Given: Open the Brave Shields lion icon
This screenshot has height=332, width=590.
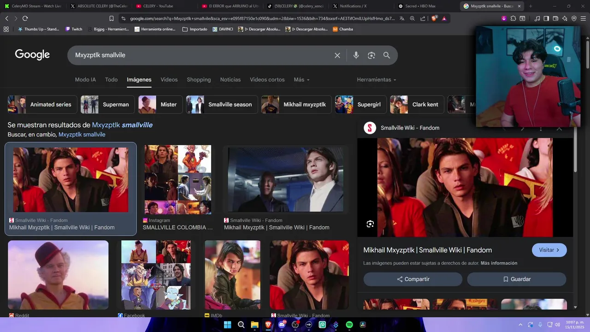Looking at the screenshot, I should 434,18.
